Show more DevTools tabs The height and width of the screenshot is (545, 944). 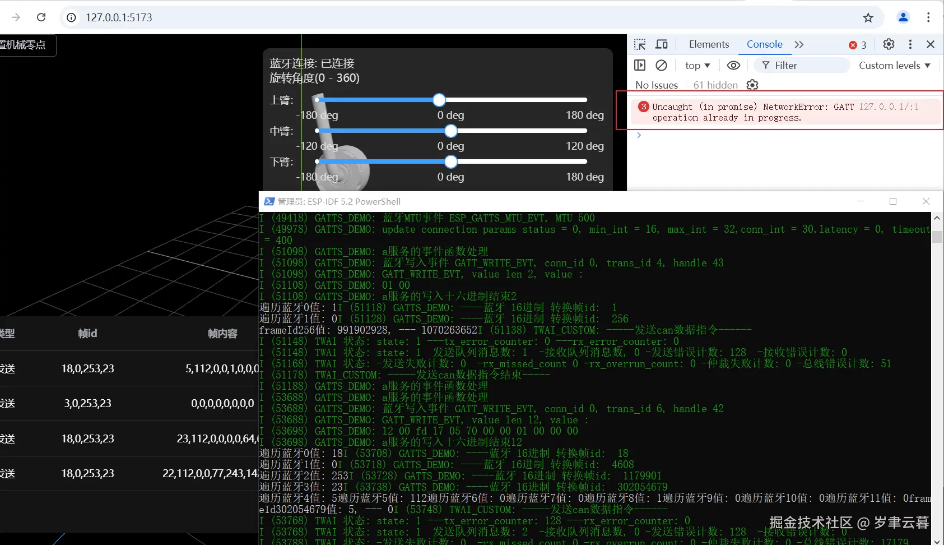coord(799,44)
